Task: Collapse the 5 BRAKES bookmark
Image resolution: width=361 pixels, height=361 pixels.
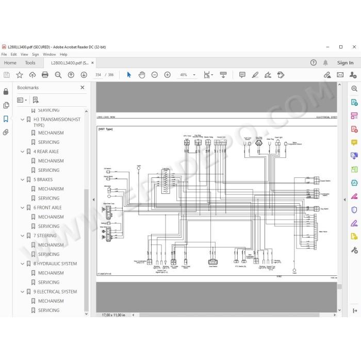Action: click(22, 179)
